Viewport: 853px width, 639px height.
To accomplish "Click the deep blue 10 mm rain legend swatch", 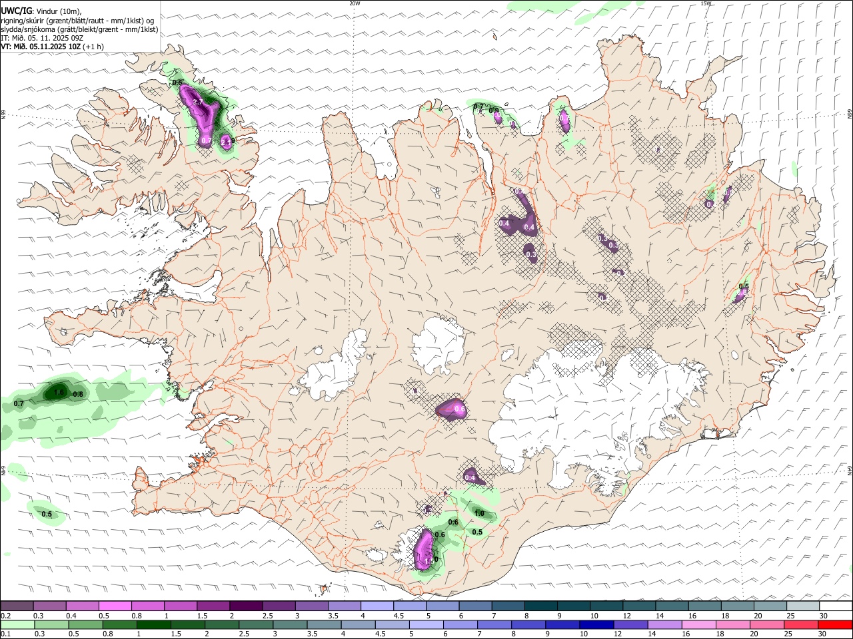I will [x=596, y=625].
